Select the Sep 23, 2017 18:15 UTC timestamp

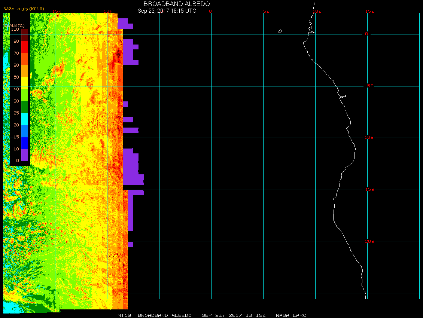167,11
